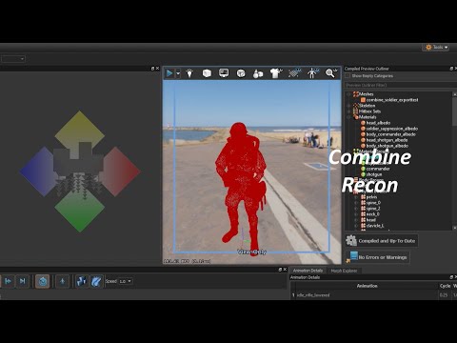Screen dimensions: 457x343
Task: Click the human figure skeleton icon
Action: pyautogui.click(x=312, y=73)
